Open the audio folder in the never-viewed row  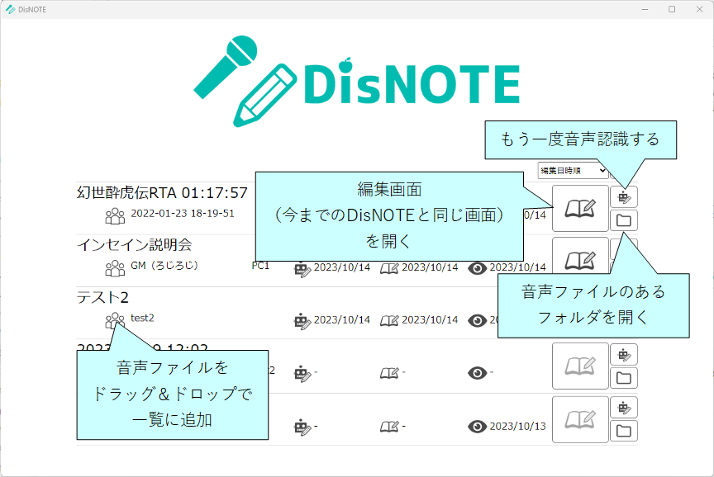(624, 378)
